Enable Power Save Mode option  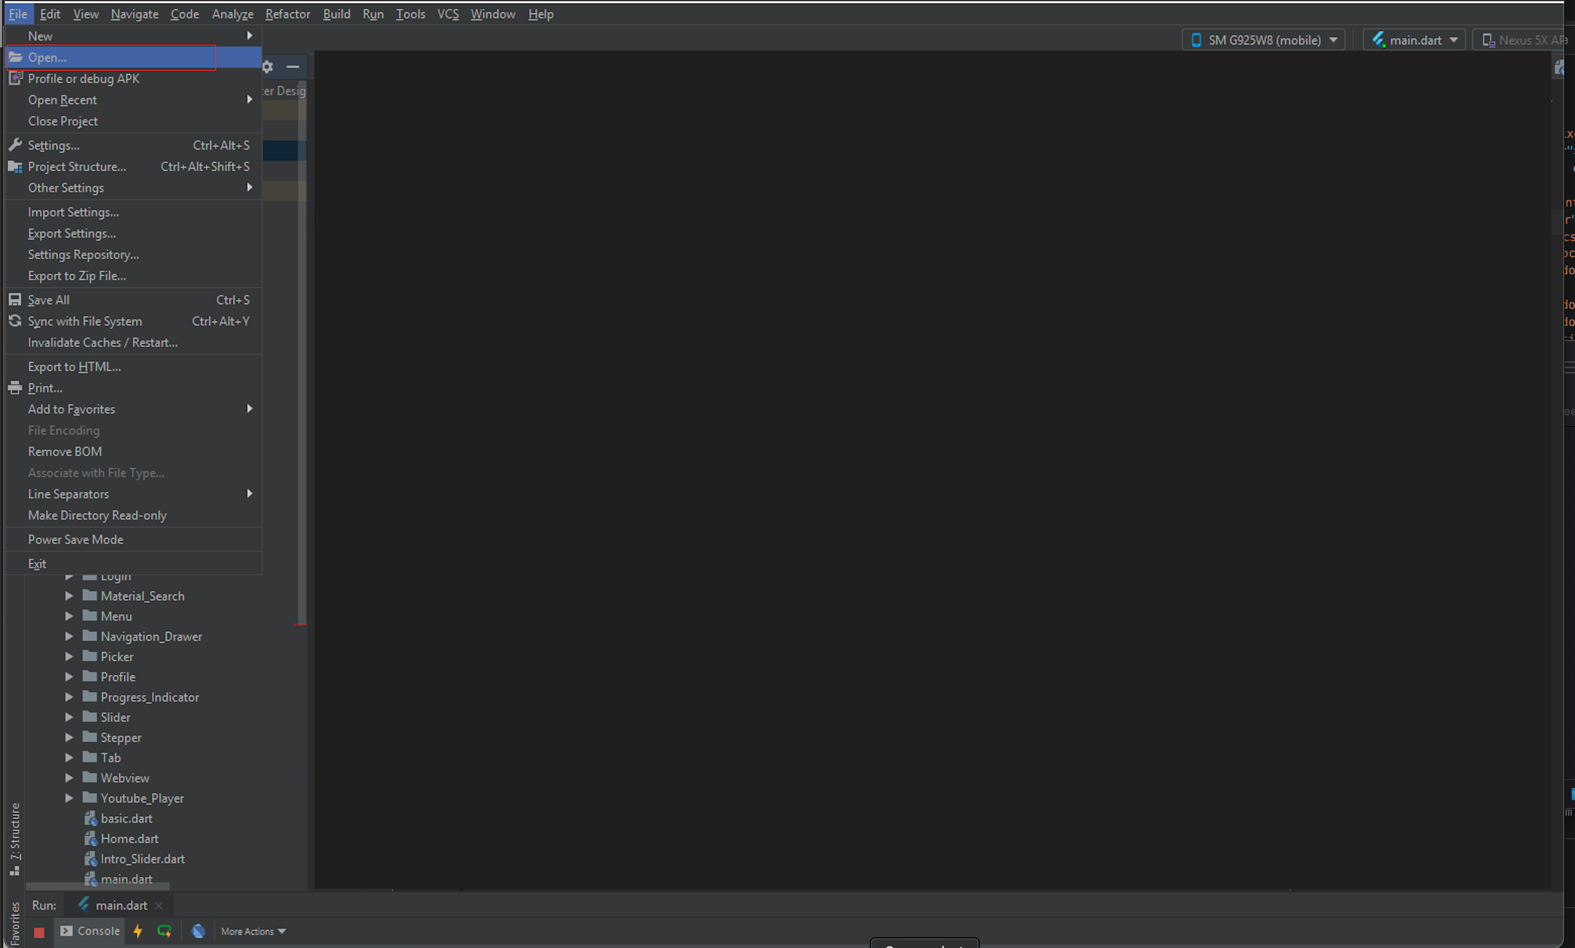75,539
